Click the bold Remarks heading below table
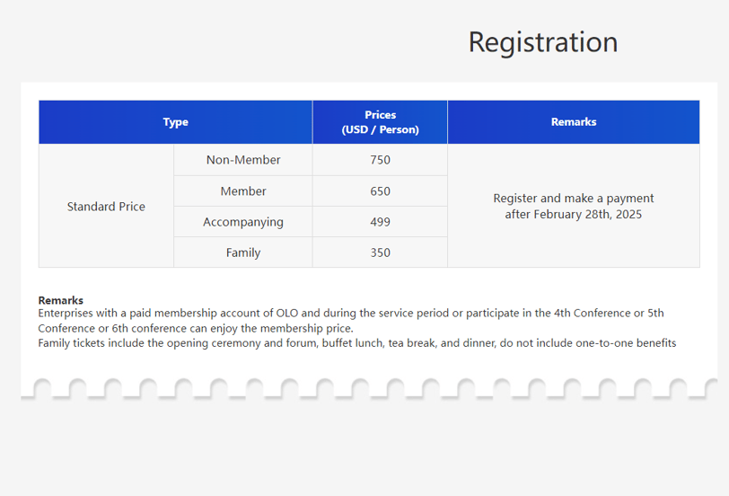The image size is (729, 496). (61, 300)
